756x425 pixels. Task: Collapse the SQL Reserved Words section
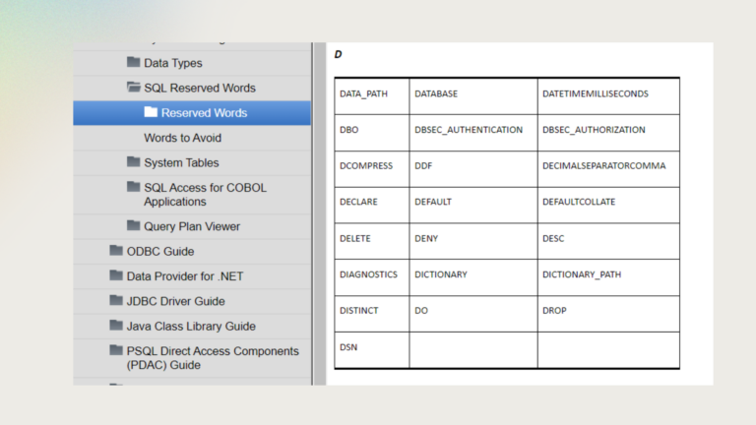click(200, 88)
